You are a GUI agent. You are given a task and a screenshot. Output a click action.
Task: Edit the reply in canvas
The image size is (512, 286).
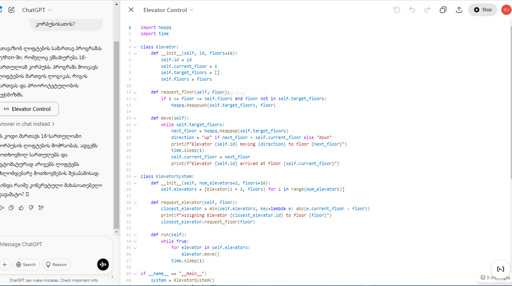click(x=41, y=207)
